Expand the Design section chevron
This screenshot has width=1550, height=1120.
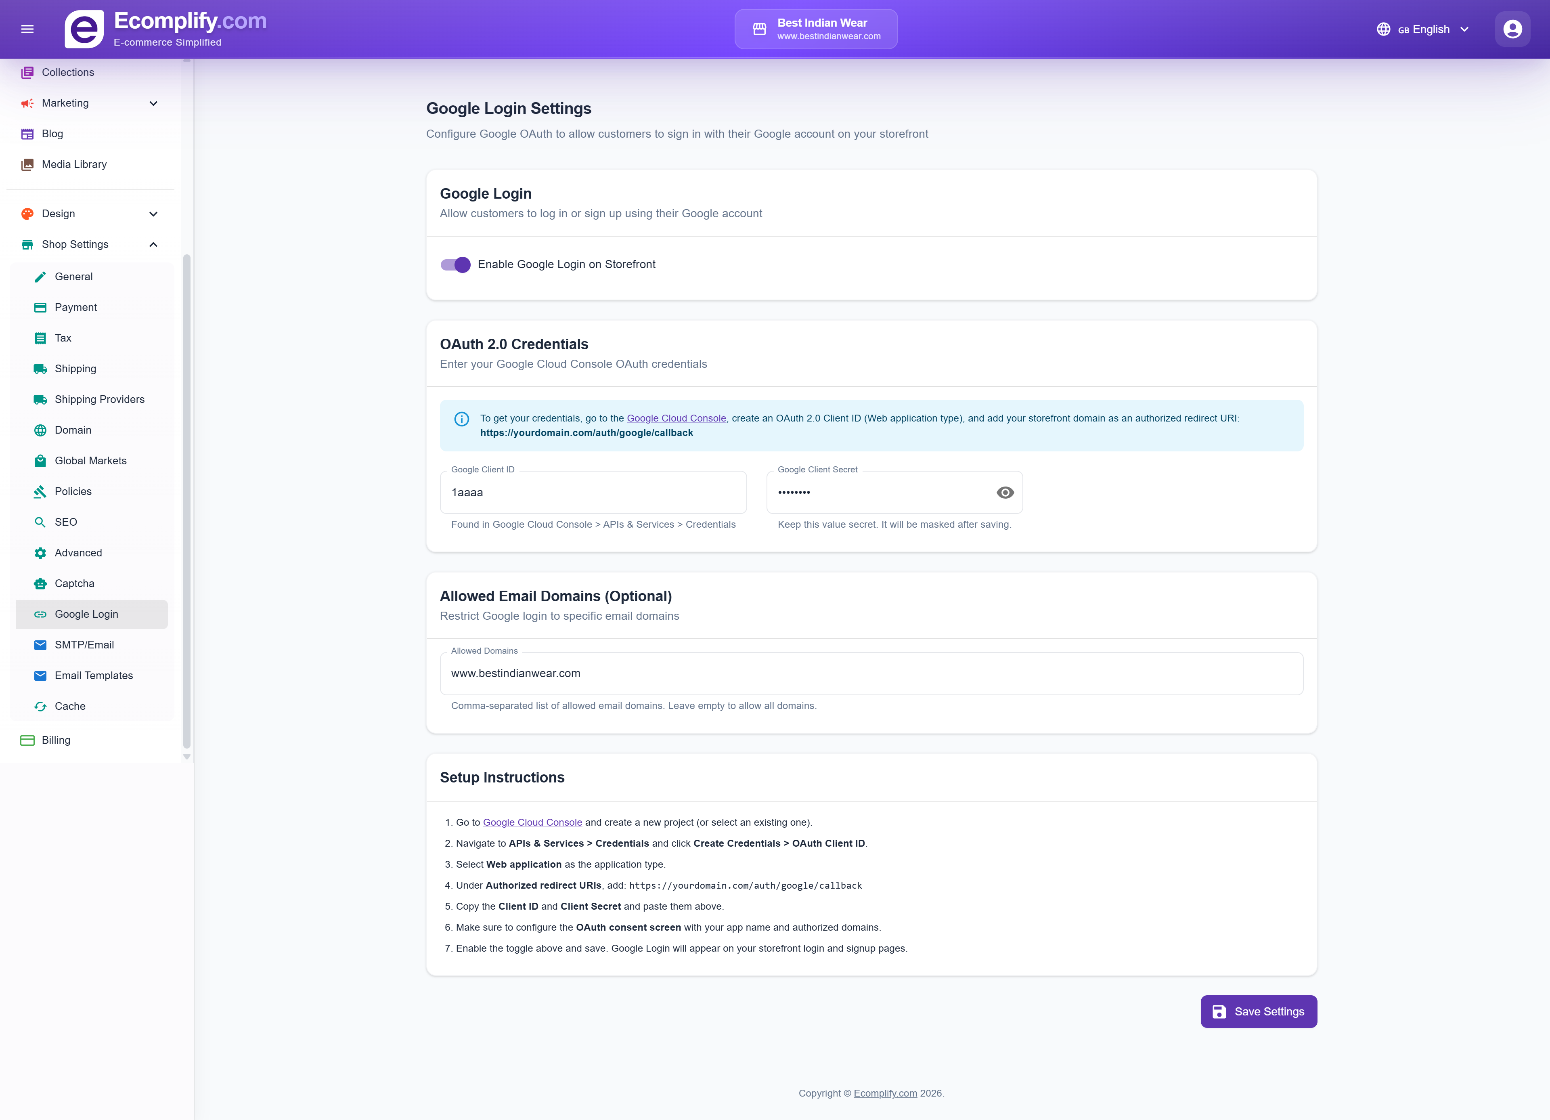[153, 214]
